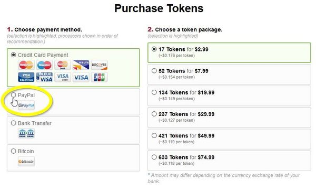The height and width of the screenshot is (191, 316).
Task: Select the Bank Transfer radio button
Action: (13, 123)
